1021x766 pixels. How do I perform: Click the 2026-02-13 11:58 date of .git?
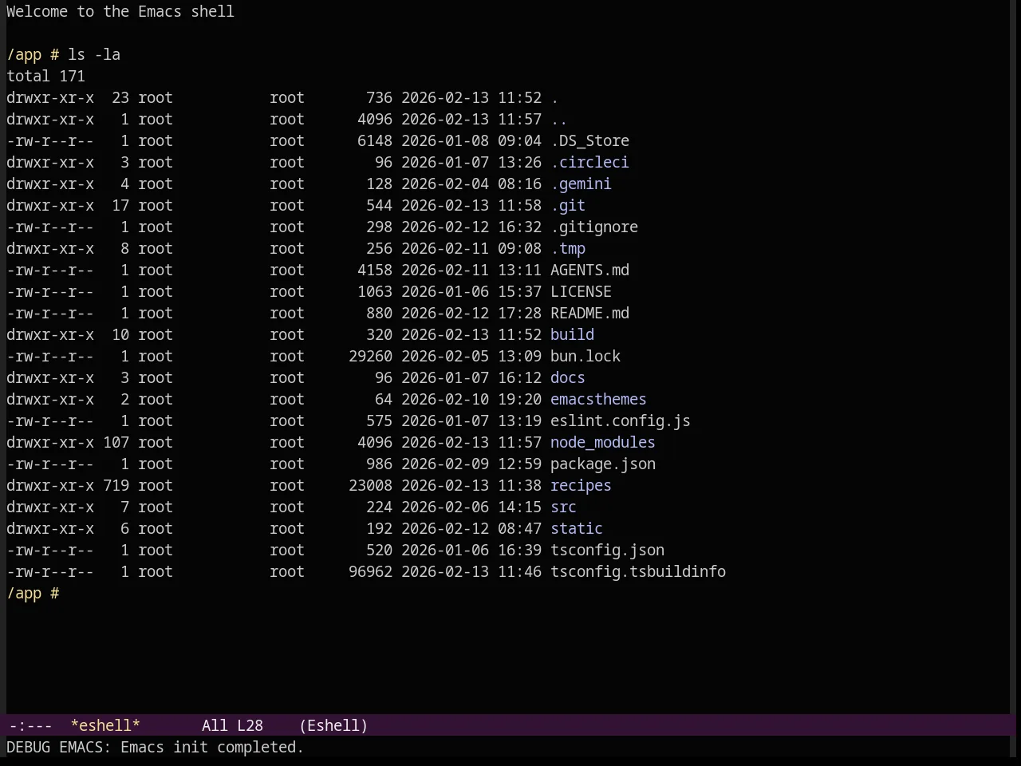click(471, 206)
